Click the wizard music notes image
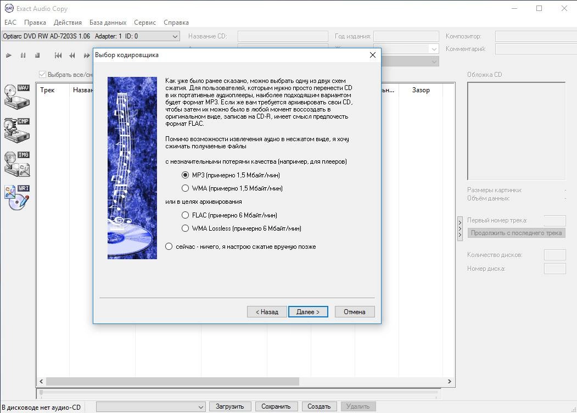This screenshot has height=413, width=577. pyautogui.click(x=132, y=168)
